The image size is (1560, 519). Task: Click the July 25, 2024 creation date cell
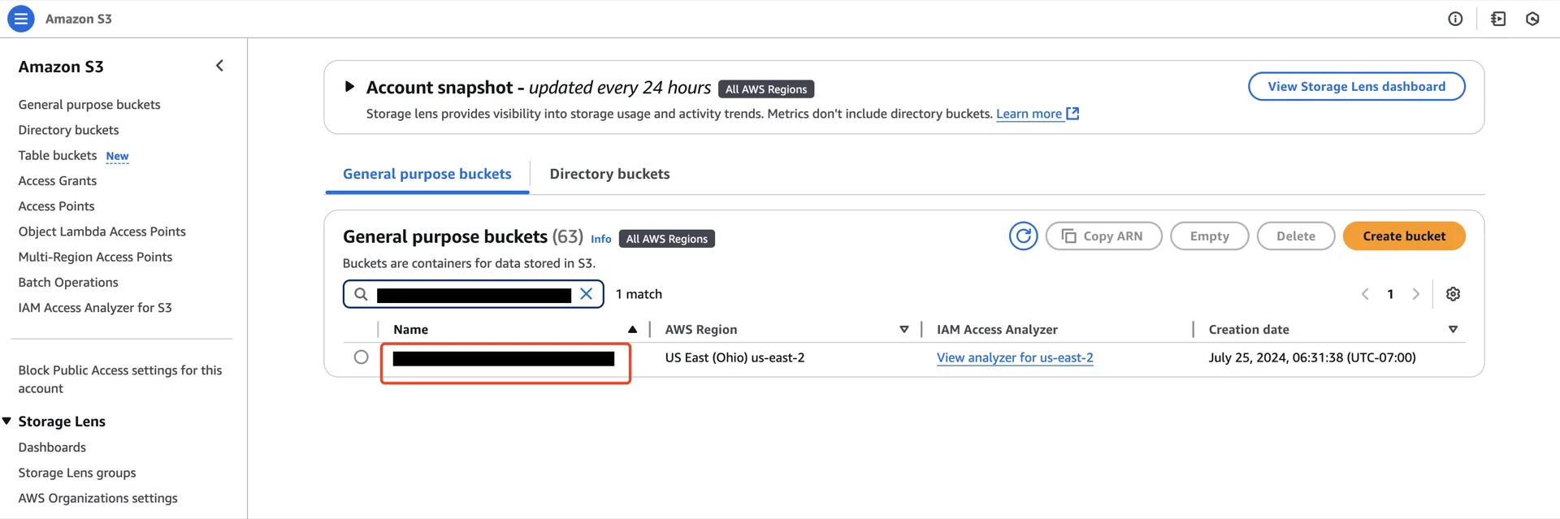1312,357
